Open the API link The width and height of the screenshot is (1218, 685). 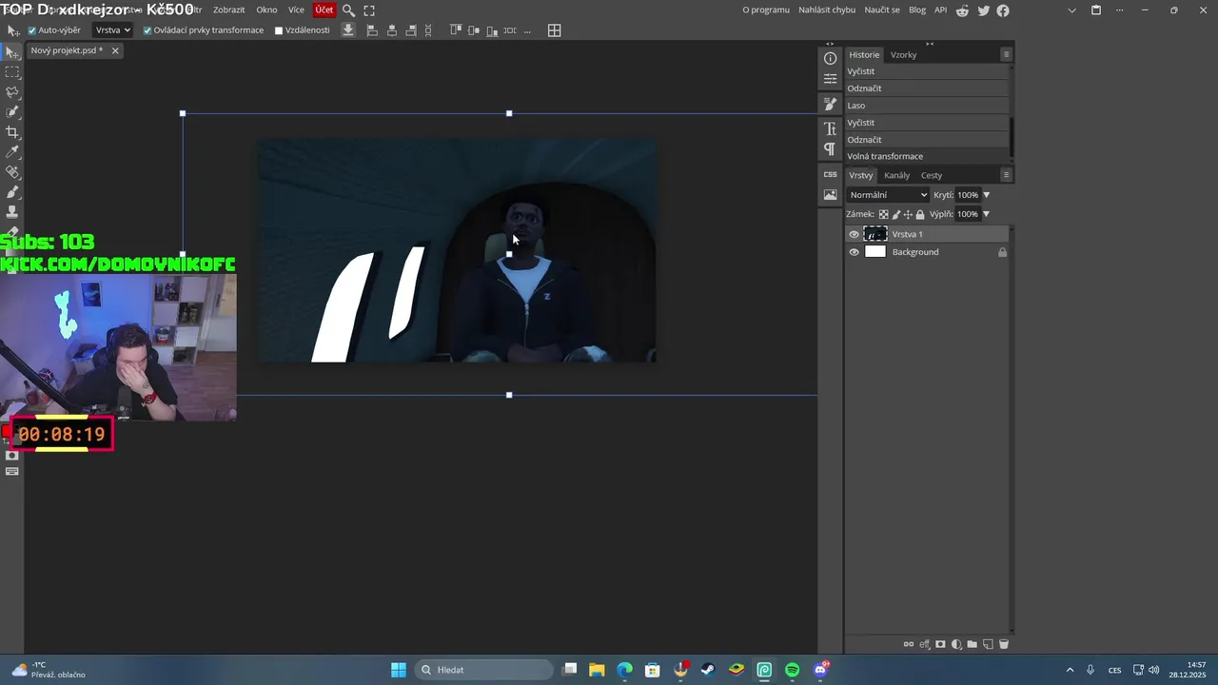click(940, 10)
